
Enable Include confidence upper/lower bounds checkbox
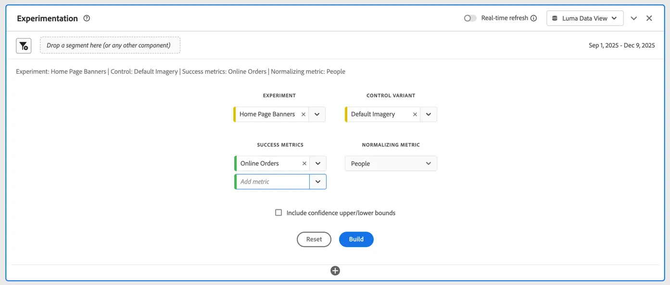[278, 213]
